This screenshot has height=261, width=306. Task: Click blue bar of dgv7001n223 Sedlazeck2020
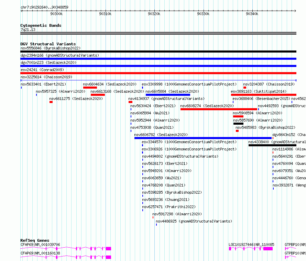(158, 66)
